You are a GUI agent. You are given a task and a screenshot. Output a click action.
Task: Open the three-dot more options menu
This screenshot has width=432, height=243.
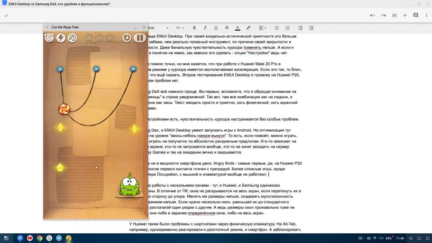click(426, 15)
